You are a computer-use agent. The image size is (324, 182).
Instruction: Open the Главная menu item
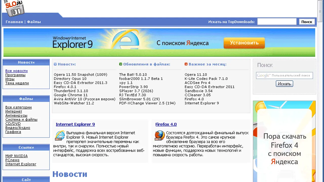point(14,22)
